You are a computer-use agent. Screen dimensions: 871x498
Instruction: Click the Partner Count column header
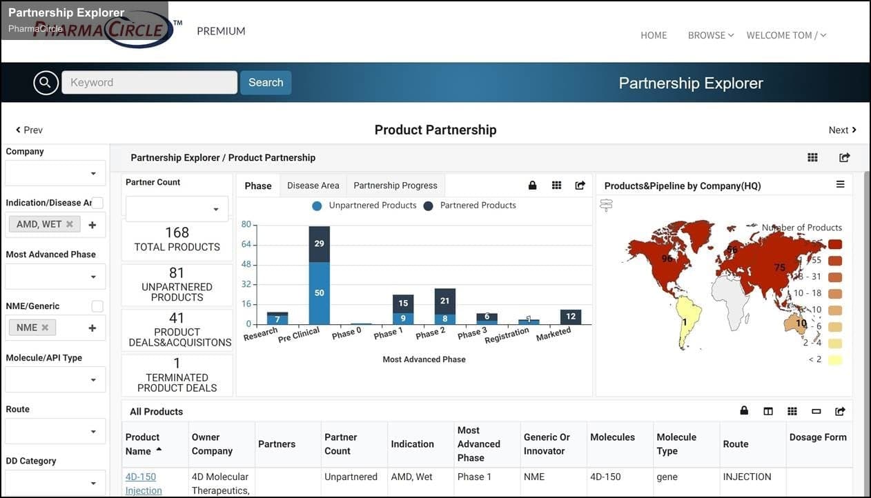coord(354,444)
